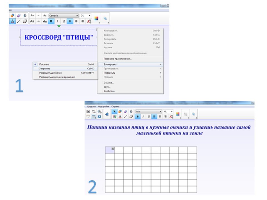Screen dimensions: 267x200
Task: Toggle Italic in the Cambria toolbar
Action: pyautogui.click(x=57, y=21)
